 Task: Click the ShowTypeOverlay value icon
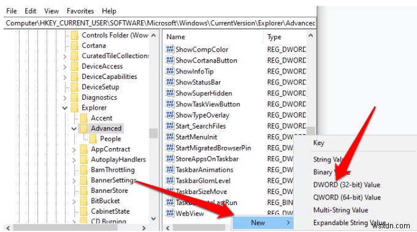tap(170, 115)
